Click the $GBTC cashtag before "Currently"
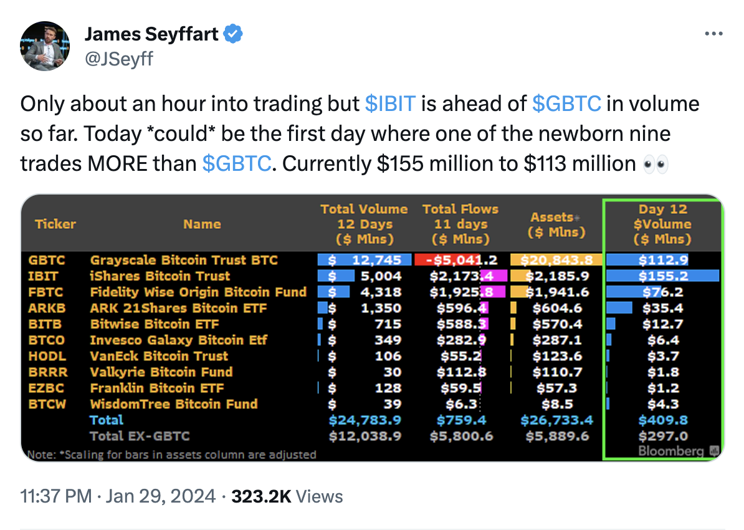This screenshot has height=530, width=744. click(x=237, y=163)
